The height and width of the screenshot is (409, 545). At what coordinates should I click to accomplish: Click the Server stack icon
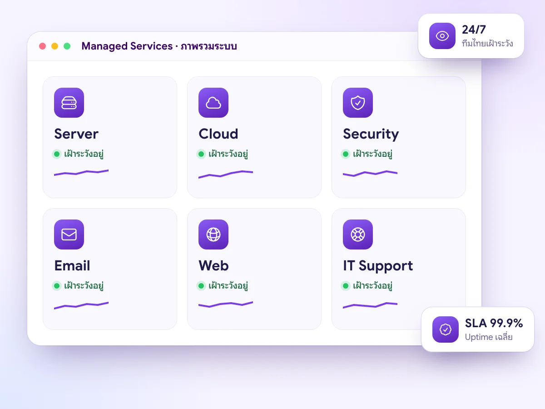[69, 103]
